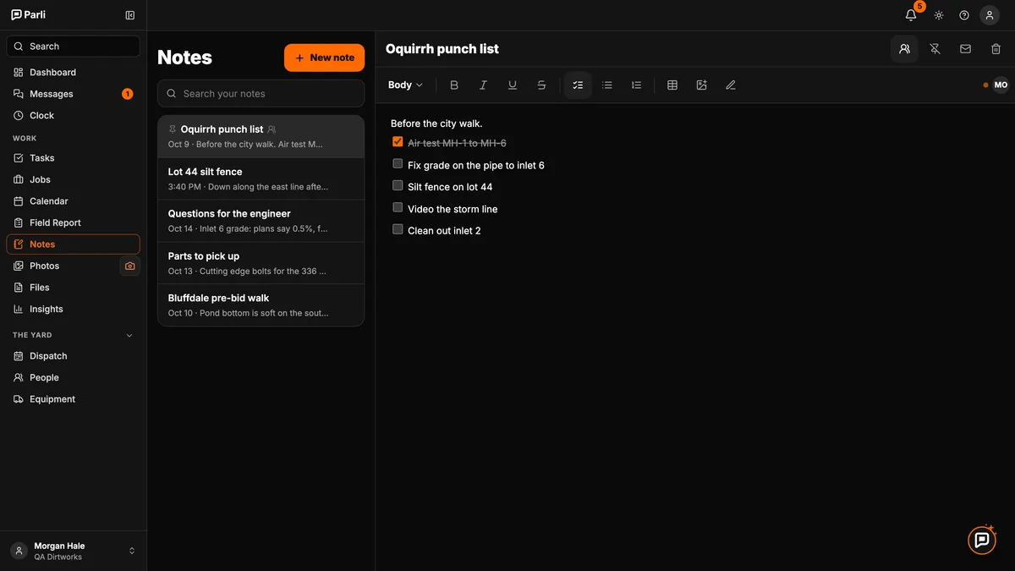Open note sharing people icon
The width and height of the screenshot is (1015, 571).
click(904, 49)
